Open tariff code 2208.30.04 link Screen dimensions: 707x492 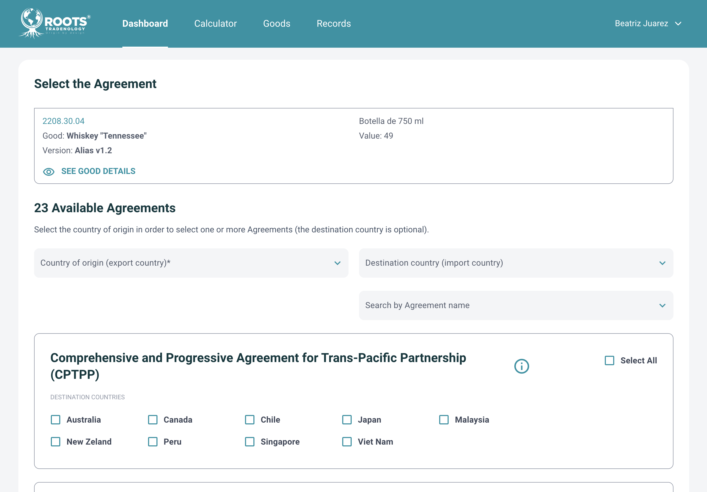(x=63, y=121)
